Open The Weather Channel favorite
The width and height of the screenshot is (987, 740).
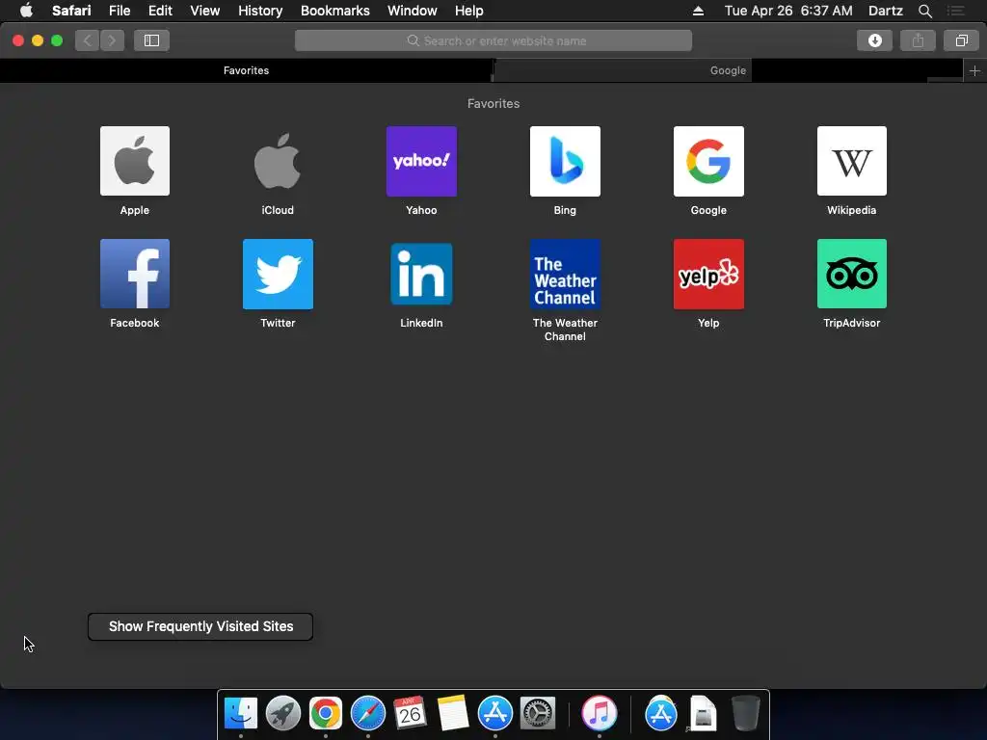click(x=565, y=274)
